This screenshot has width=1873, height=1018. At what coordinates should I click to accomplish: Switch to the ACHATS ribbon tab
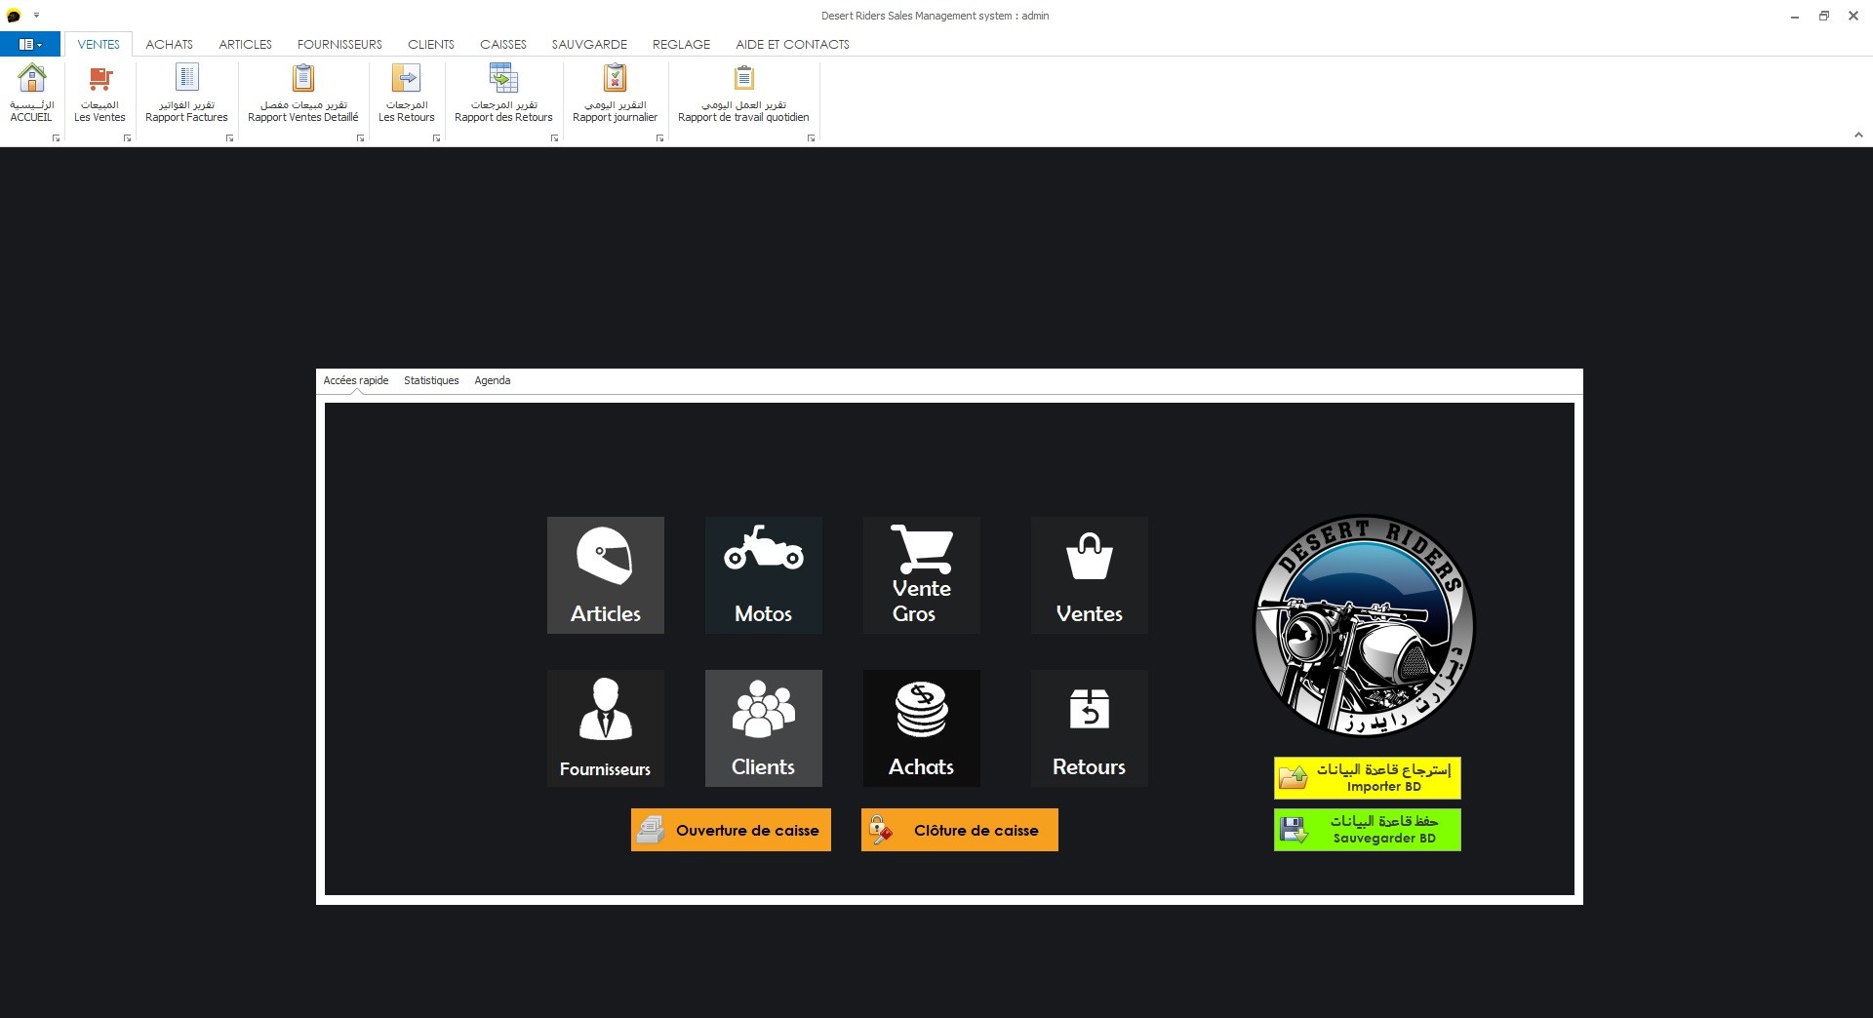pyautogui.click(x=170, y=44)
